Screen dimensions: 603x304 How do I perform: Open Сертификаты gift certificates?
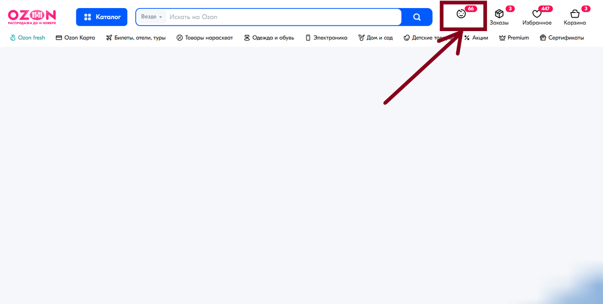tap(562, 38)
